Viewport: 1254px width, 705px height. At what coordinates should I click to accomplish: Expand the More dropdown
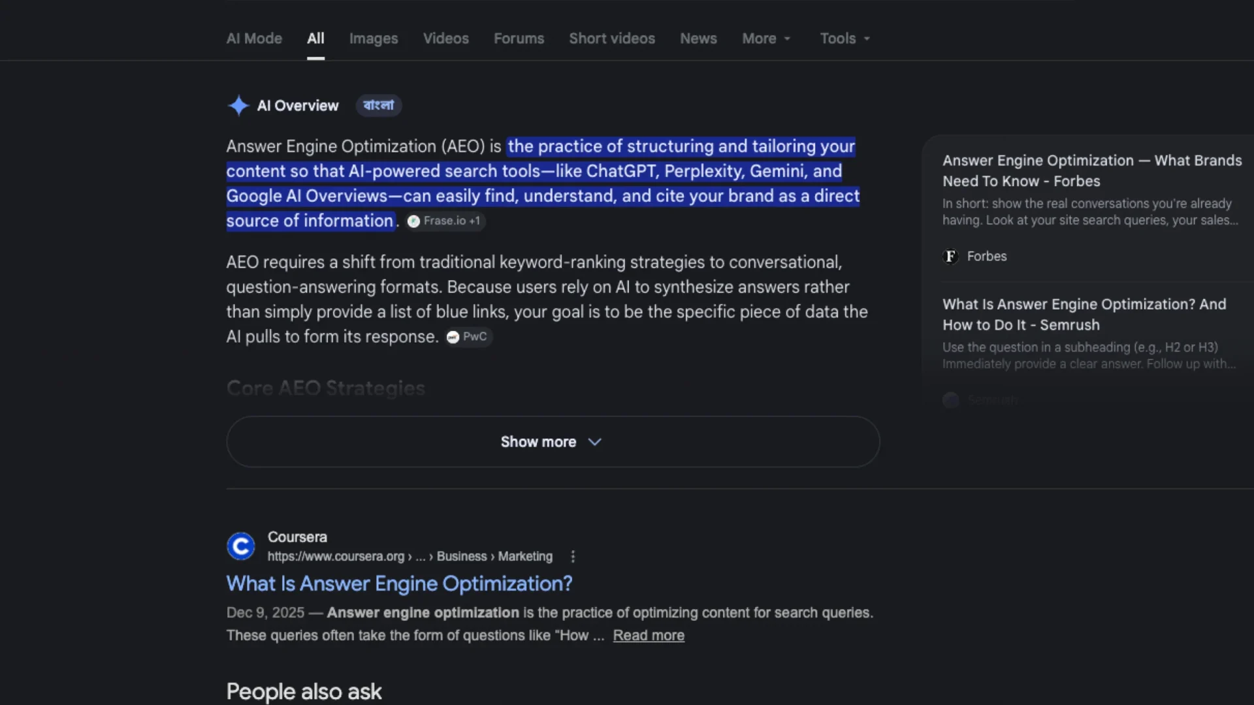(767, 39)
